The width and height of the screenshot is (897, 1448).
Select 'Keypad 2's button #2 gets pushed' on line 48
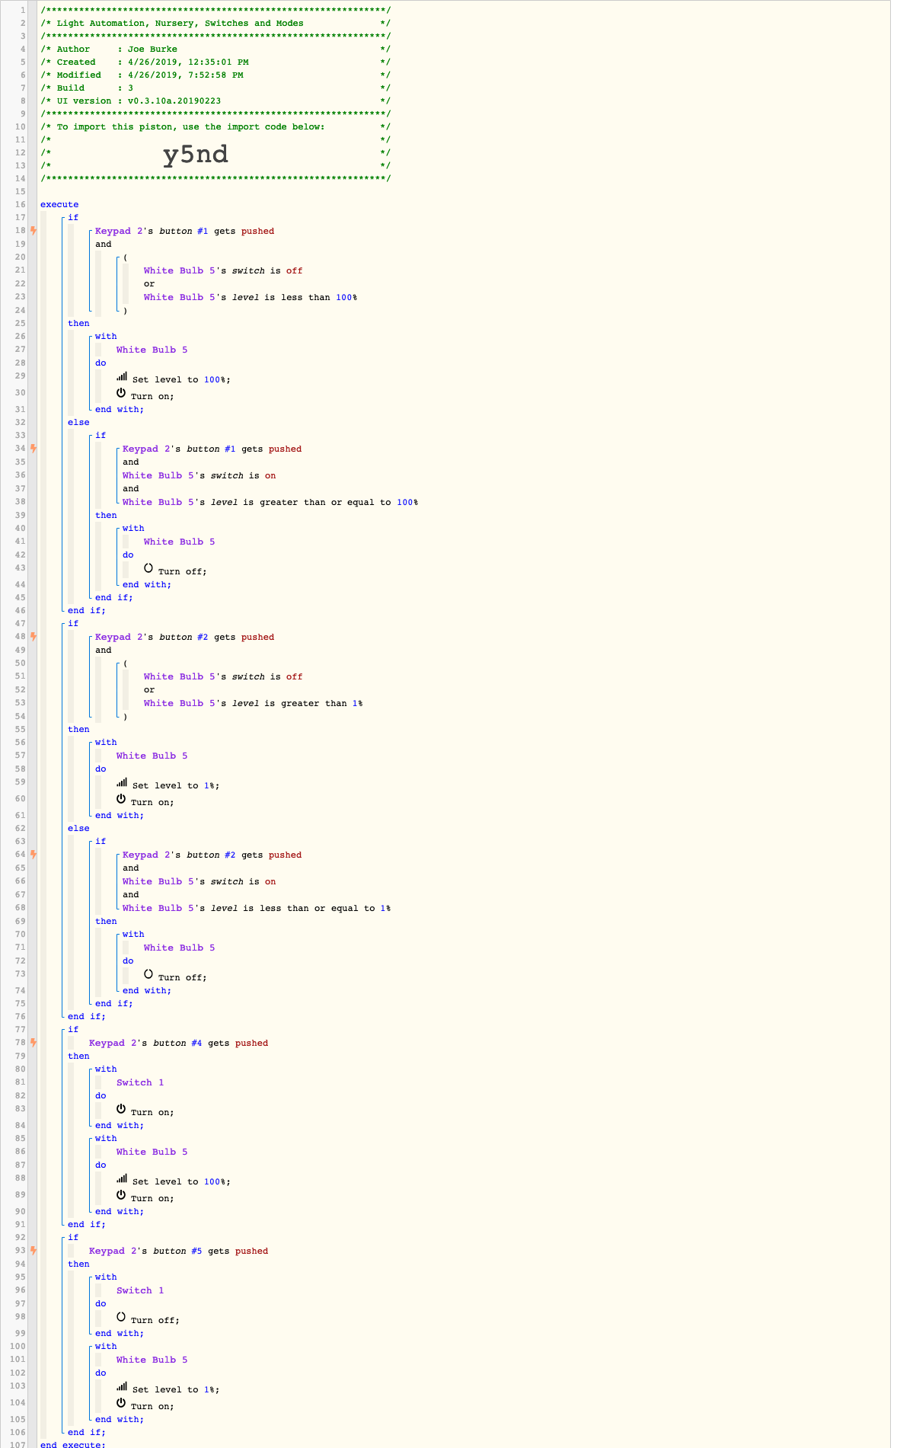coord(184,637)
